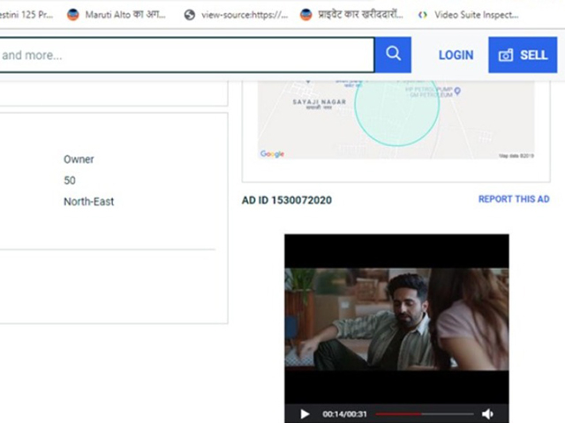Viewport: 565px width, 423px height.
Task: Click the SELL button
Action: pos(523,55)
